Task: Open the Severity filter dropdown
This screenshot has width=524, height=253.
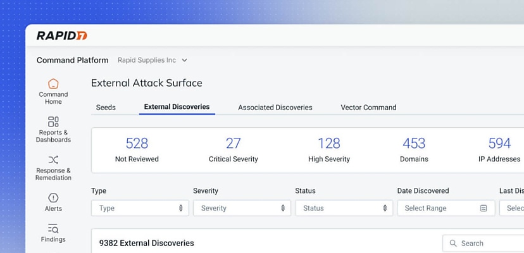Action: click(242, 208)
